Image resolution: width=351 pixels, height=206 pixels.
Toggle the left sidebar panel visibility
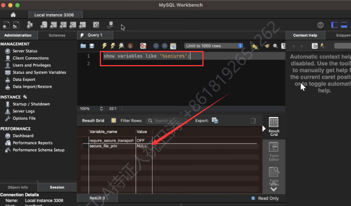(x=334, y=25)
